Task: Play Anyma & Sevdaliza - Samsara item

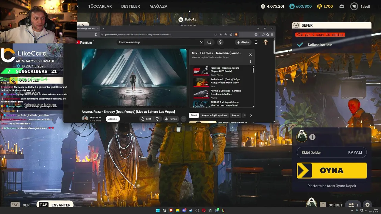Action: click(x=222, y=94)
